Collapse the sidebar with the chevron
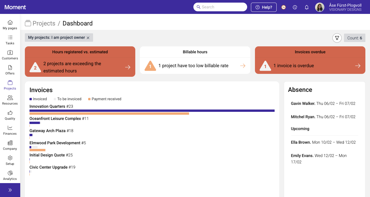 coord(10,190)
